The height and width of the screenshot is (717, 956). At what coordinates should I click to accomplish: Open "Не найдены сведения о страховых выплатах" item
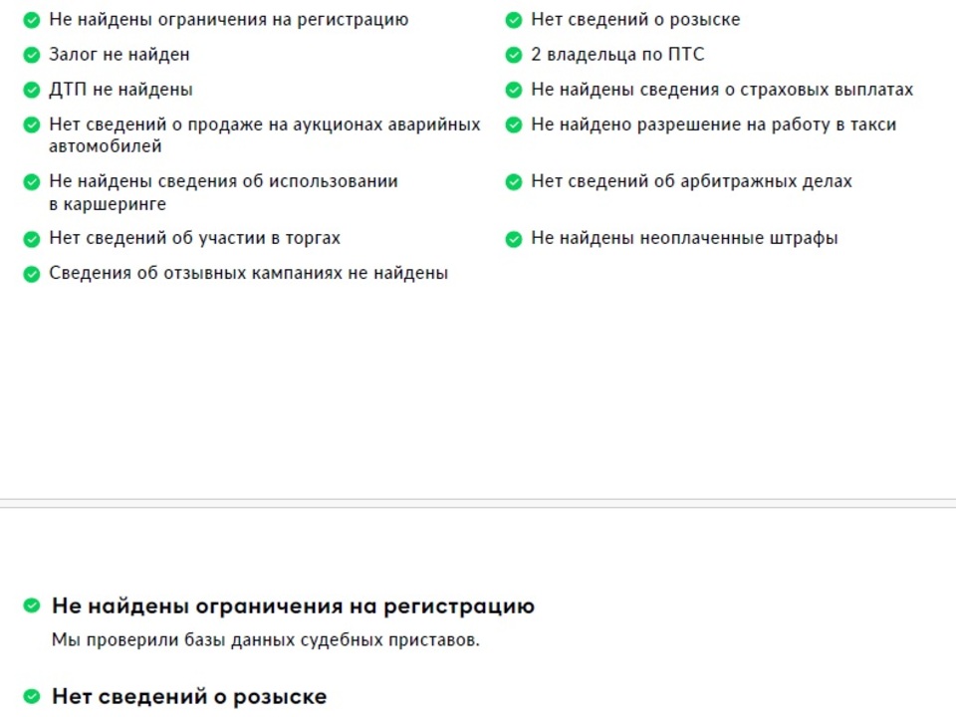[x=721, y=90]
